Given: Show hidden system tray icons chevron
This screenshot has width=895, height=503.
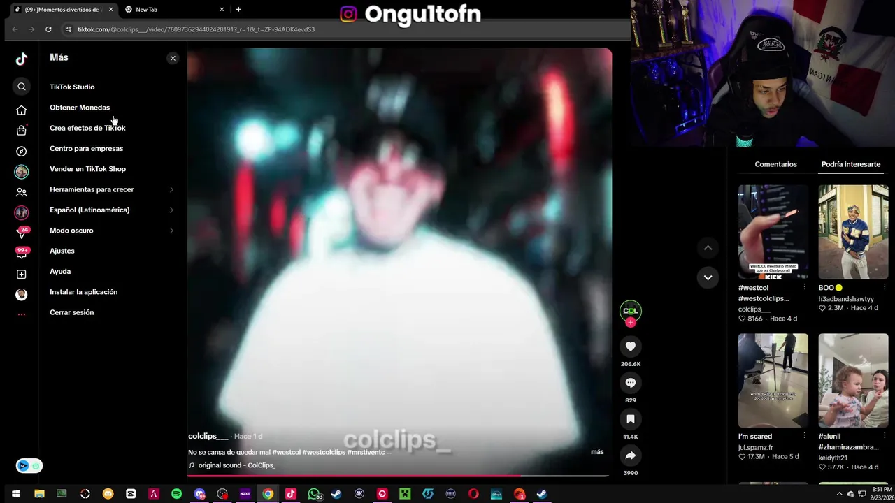Looking at the screenshot, I should coord(840,494).
